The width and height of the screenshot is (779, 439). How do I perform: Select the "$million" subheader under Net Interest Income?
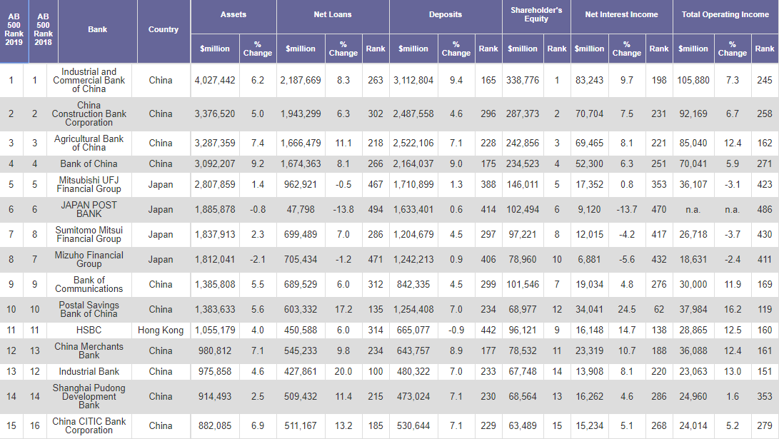click(x=589, y=49)
